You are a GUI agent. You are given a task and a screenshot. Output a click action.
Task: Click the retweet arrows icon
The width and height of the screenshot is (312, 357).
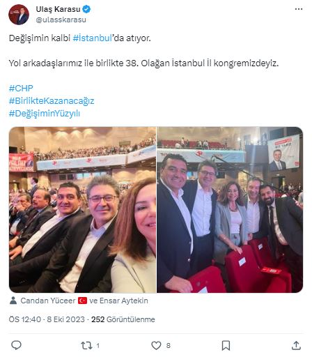(x=86, y=346)
